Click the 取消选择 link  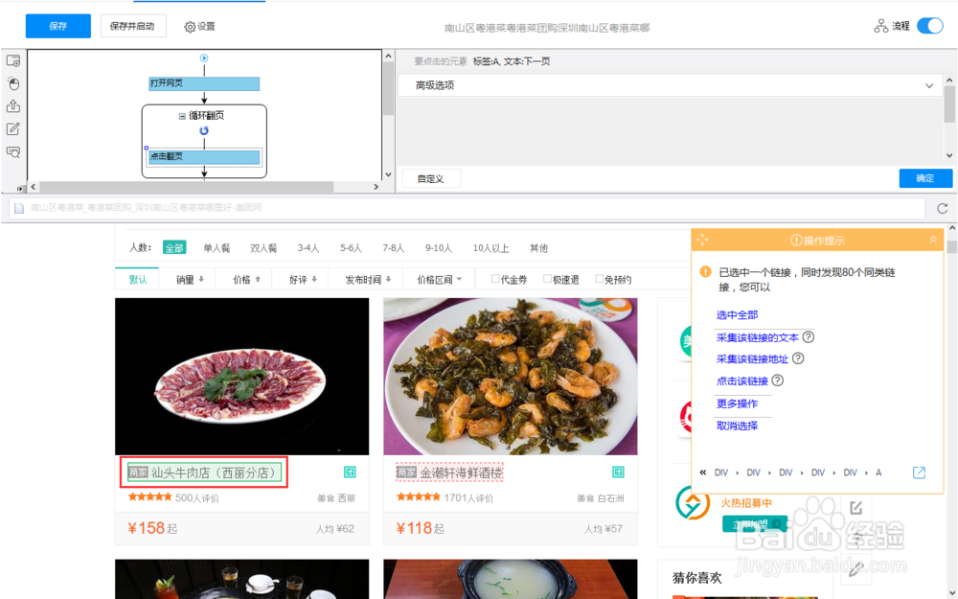pyautogui.click(x=737, y=426)
